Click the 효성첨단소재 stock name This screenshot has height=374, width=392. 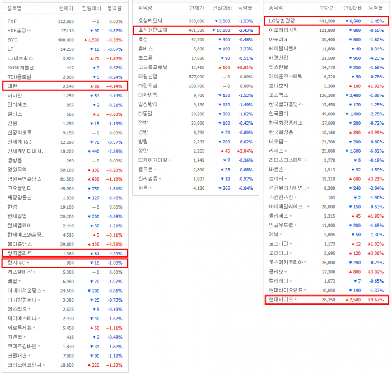pyautogui.click(x=153, y=30)
